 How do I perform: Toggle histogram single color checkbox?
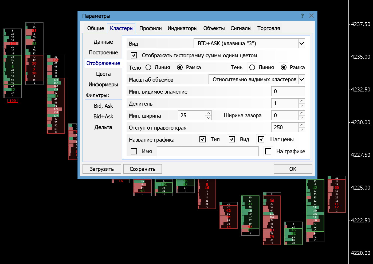pyautogui.click(x=134, y=55)
